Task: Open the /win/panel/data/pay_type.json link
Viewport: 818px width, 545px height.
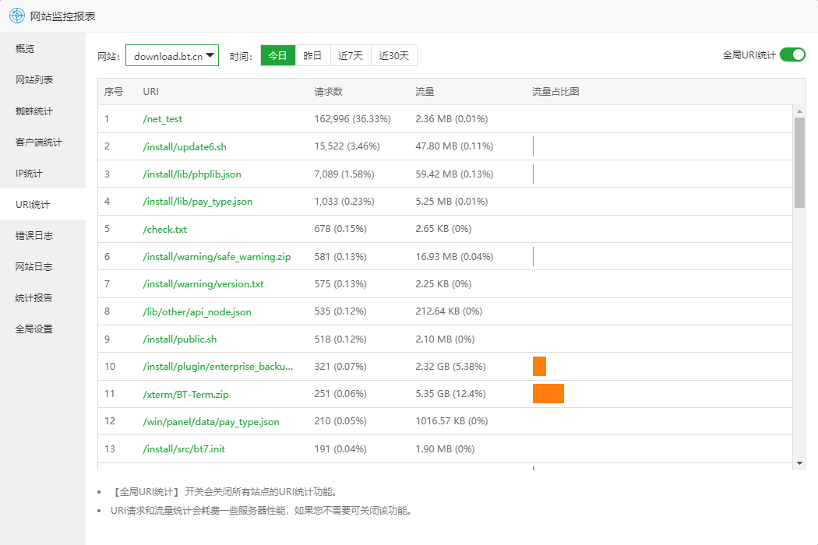Action: point(211,421)
